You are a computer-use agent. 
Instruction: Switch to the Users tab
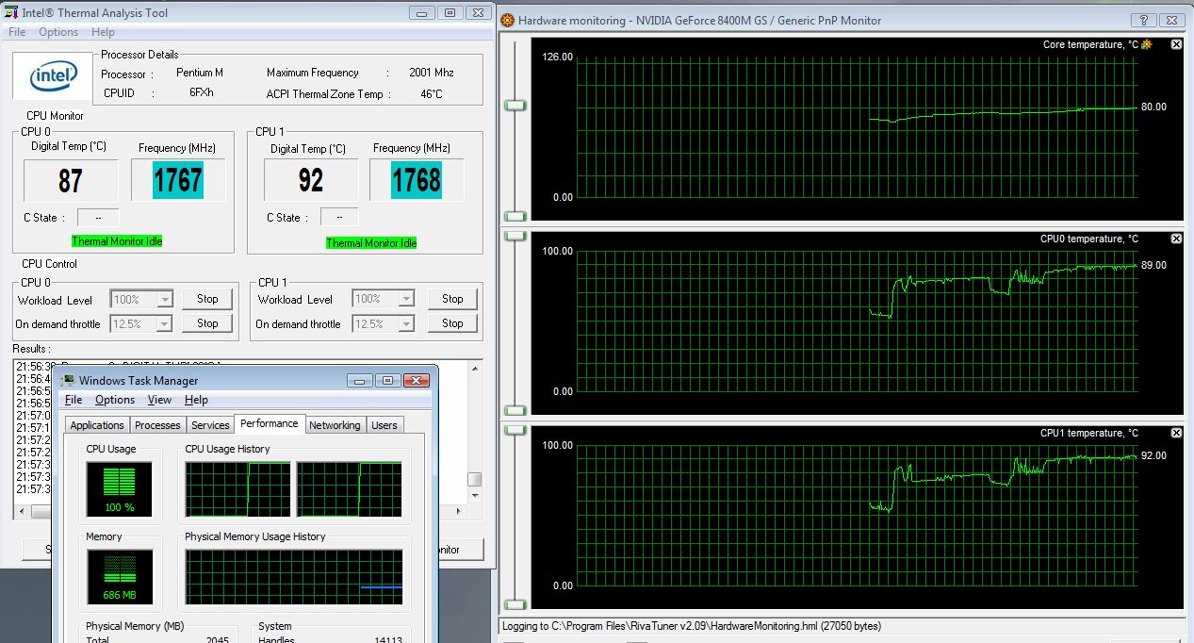(384, 425)
